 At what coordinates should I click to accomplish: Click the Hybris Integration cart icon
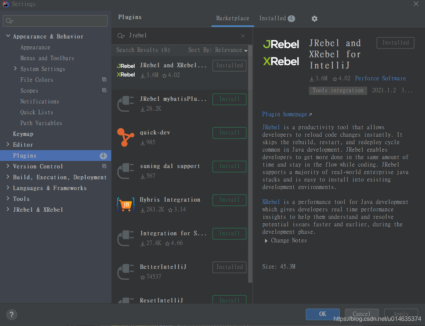[125, 205]
